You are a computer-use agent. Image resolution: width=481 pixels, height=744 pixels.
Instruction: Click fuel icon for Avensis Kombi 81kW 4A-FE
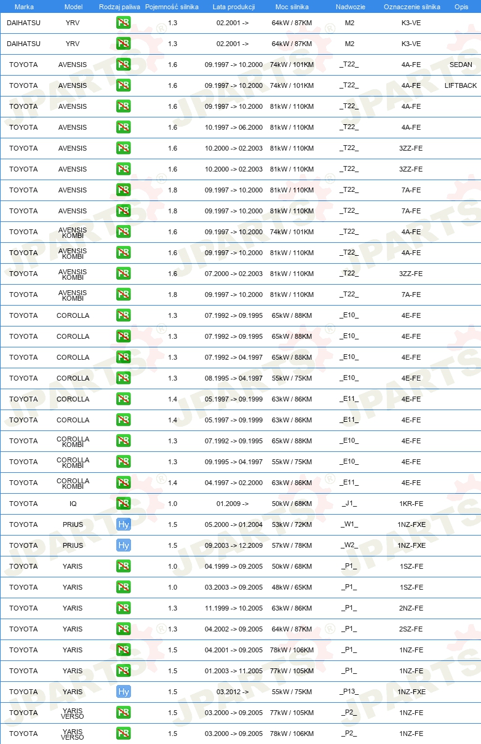point(124,253)
